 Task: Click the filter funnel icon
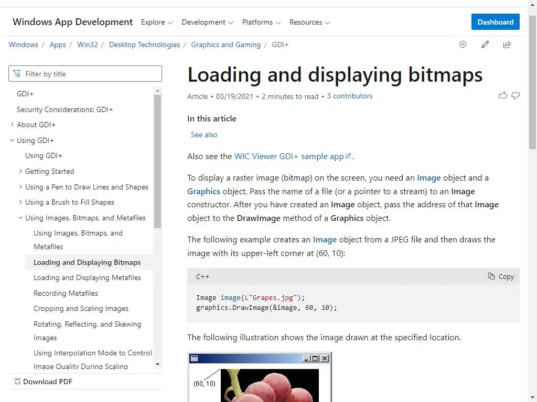pos(16,73)
